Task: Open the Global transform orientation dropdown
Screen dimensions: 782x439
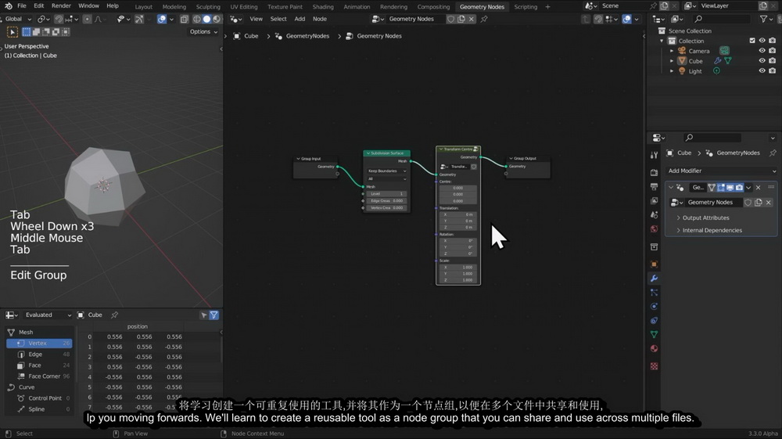Action: tap(17, 19)
